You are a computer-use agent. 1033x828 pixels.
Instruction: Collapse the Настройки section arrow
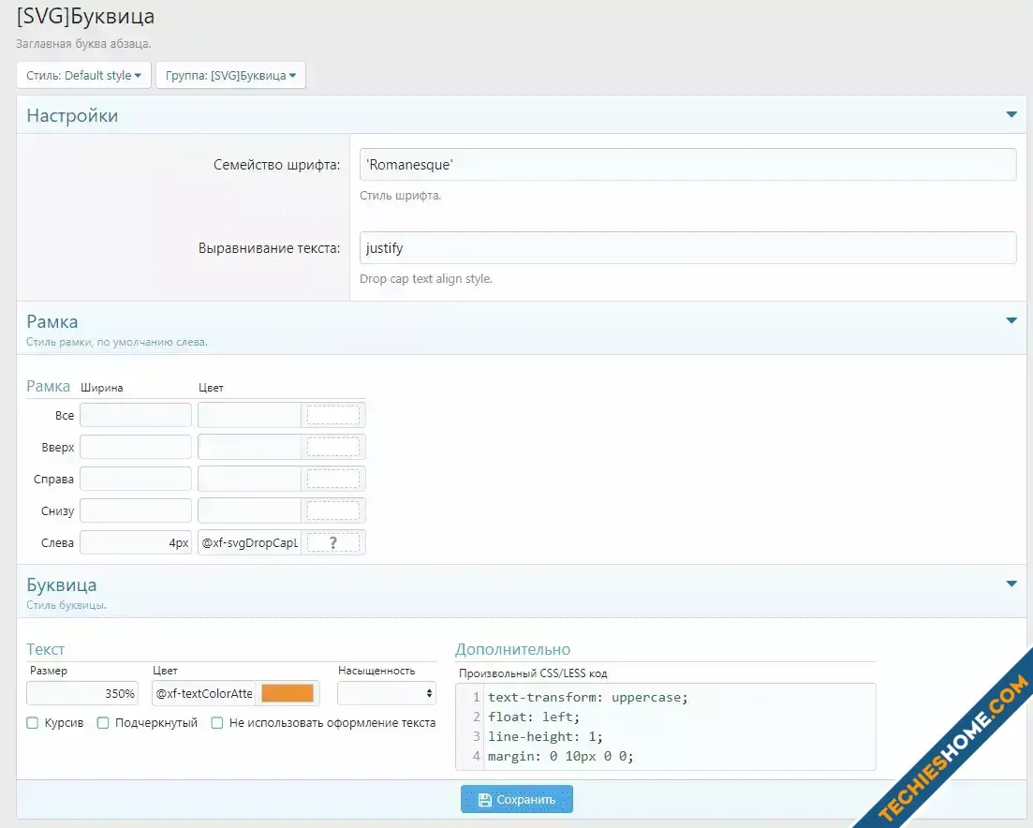pos(1011,115)
